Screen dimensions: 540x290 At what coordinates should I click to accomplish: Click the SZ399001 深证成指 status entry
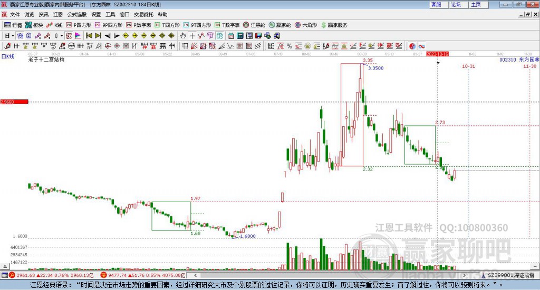[508, 275]
